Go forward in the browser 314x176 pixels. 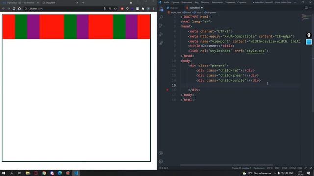click(9, 9)
